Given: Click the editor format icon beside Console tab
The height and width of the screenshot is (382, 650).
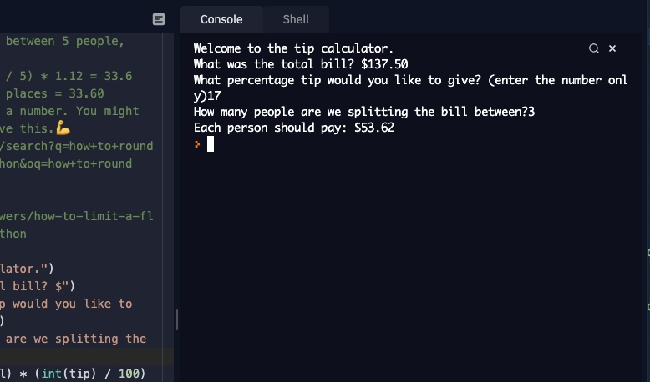Looking at the screenshot, I should [159, 19].
